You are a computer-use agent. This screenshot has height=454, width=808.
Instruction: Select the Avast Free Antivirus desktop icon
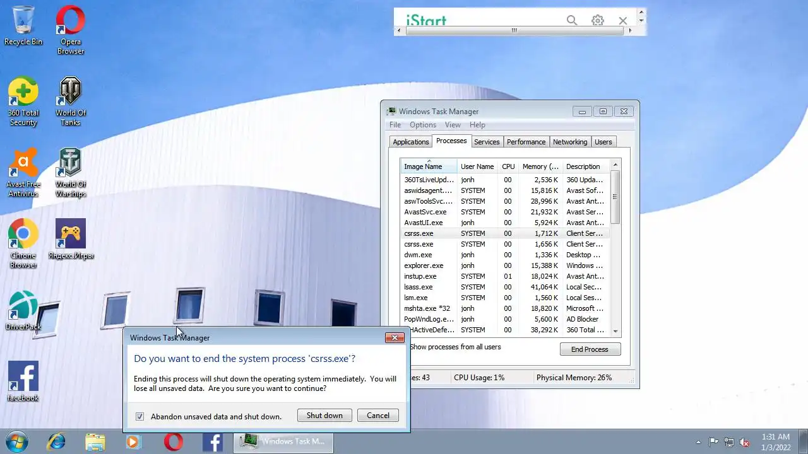click(x=23, y=172)
